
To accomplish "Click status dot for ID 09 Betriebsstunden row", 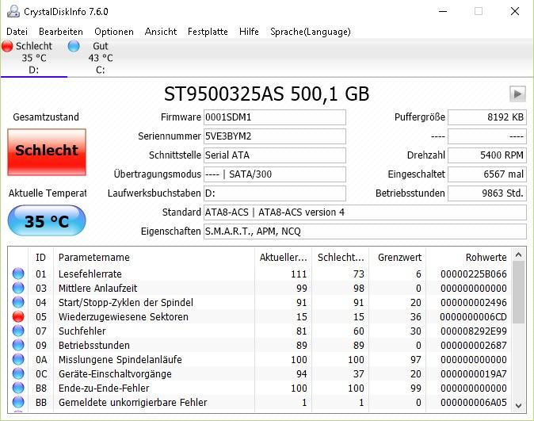I will 18,346.
